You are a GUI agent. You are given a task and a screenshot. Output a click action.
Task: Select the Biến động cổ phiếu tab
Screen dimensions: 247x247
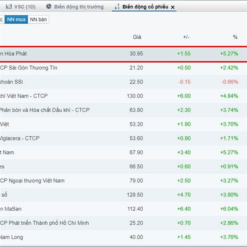coord(145,7)
